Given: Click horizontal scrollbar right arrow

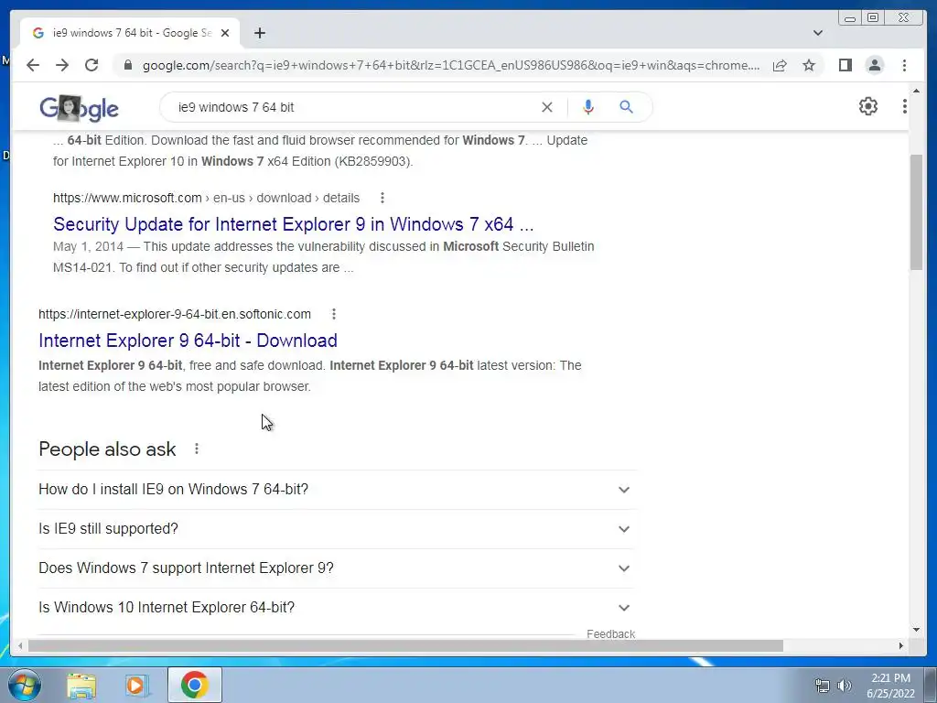Looking at the screenshot, I should (x=900, y=645).
